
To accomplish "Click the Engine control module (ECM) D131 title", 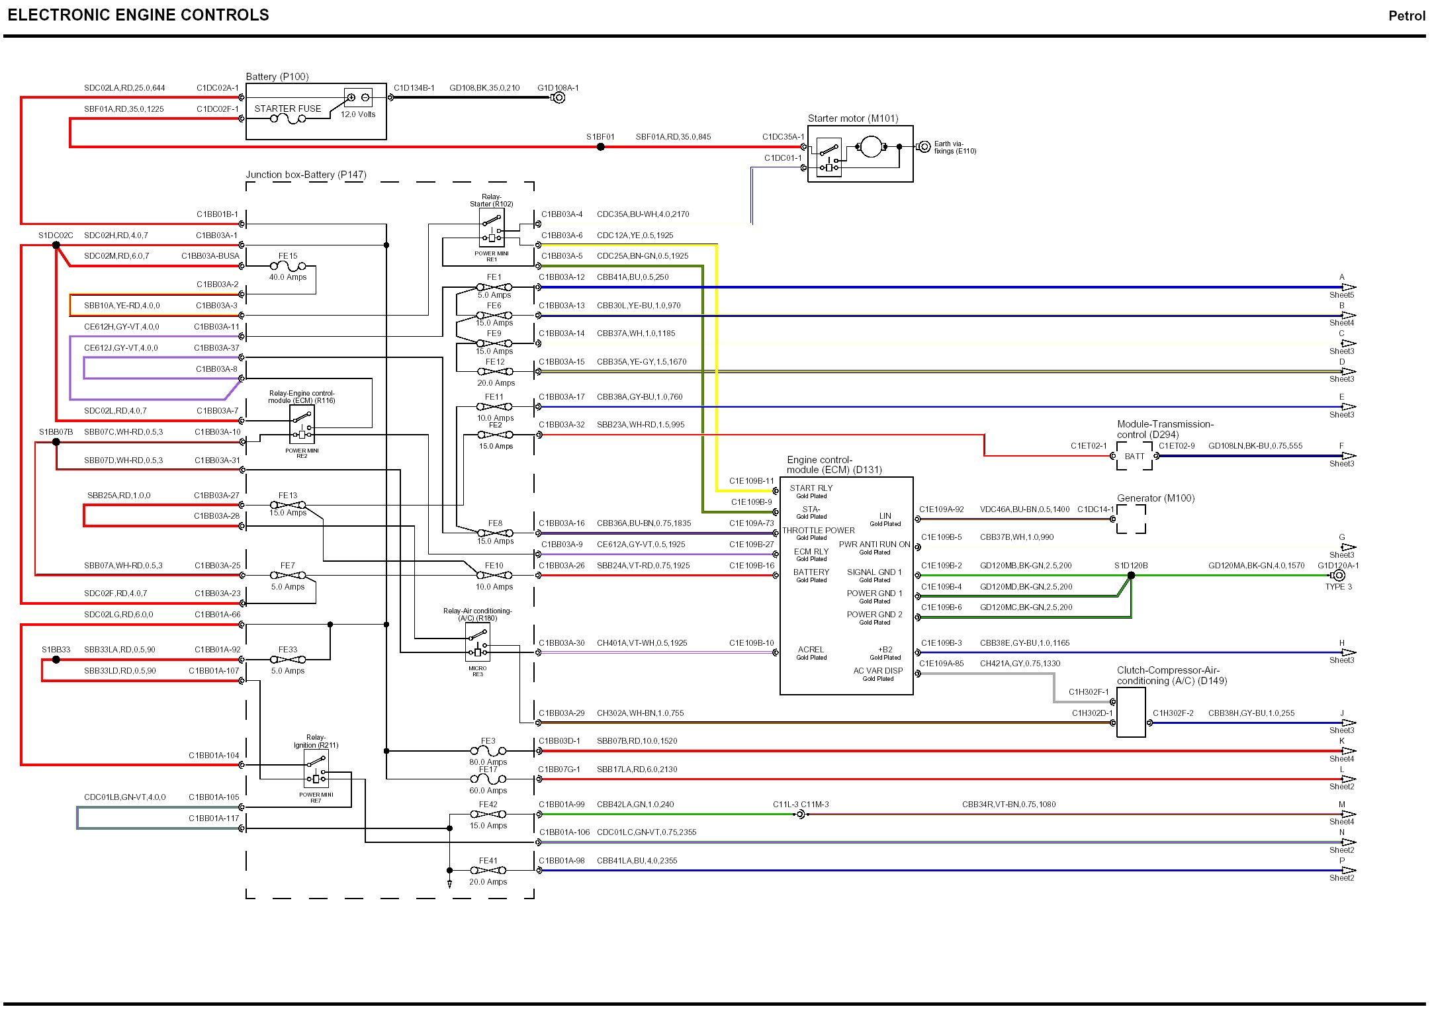I will click(x=834, y=464).
